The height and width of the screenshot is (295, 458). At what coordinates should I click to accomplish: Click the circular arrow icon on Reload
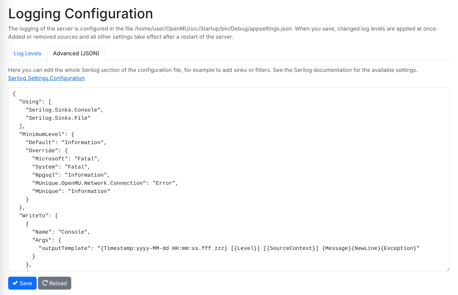point(45,283)
